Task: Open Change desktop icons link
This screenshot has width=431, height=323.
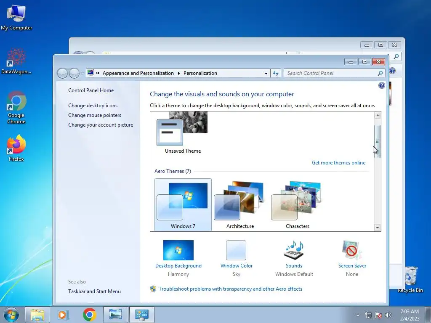Action: tap(93, 106)
